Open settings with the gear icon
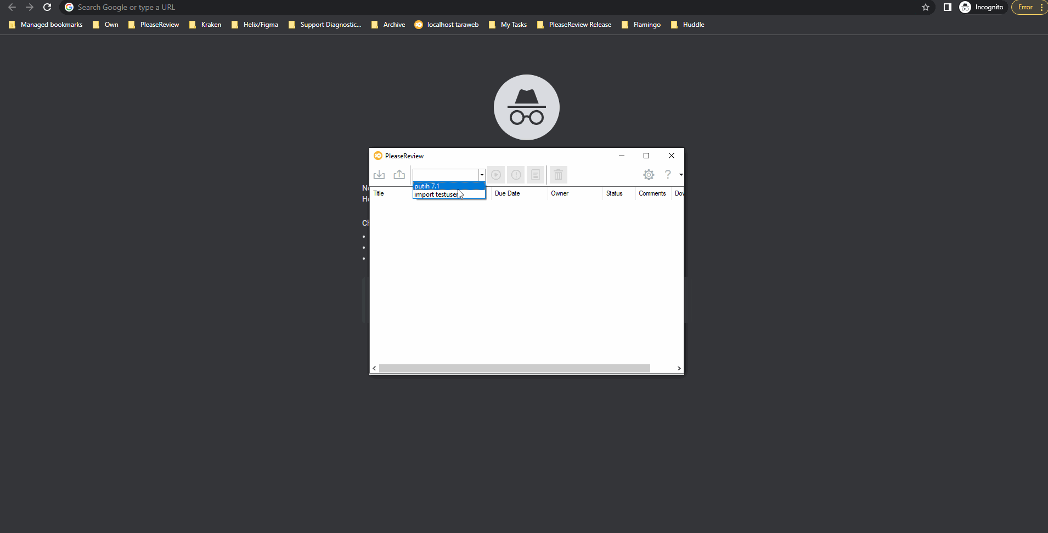The width and height of the screenshot is (1048, 533). click(649, 175)
